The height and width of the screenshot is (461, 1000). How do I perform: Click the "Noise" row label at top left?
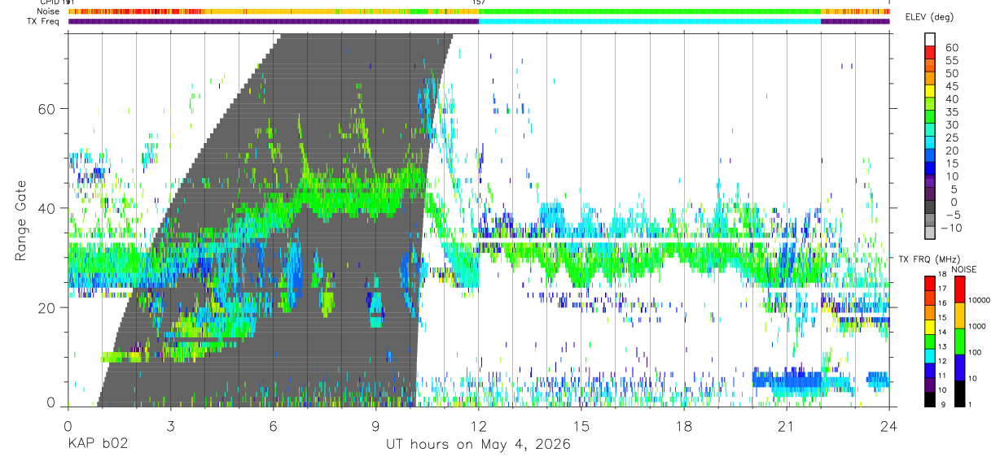pos(49,11)
